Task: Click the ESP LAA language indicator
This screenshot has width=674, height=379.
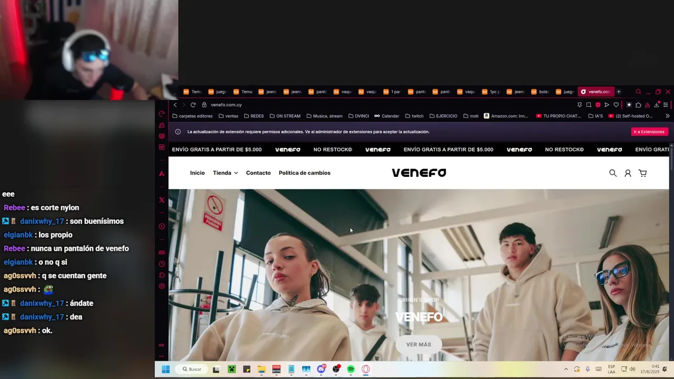Action: point(611,369)
